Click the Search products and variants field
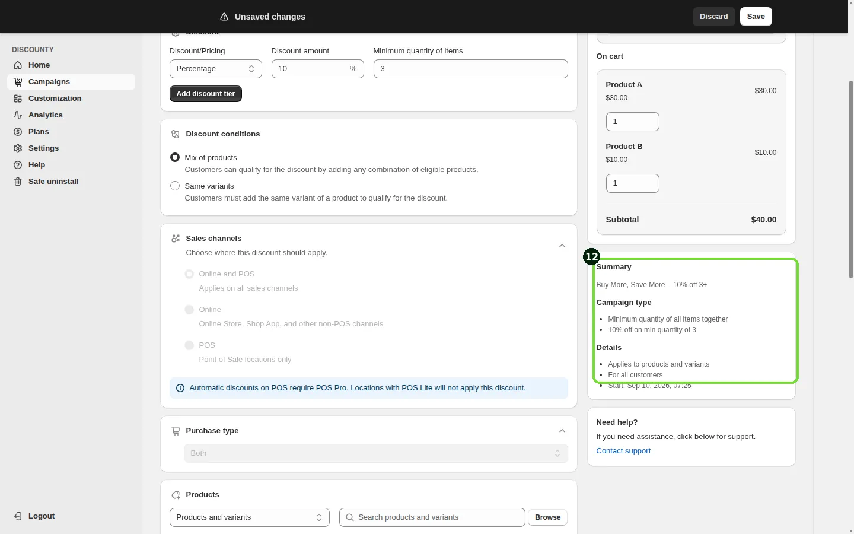 (432, 517)
